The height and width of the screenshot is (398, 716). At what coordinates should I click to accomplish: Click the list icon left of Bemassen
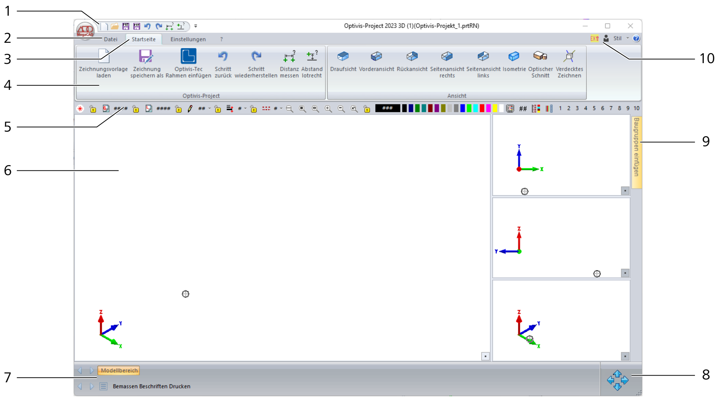coord(103,386)
